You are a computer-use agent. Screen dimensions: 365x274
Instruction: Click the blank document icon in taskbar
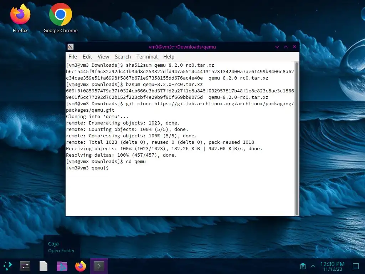(43, 266)
